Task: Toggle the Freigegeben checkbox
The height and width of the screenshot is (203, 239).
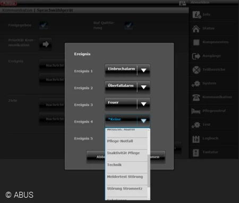Action: tap(44, 25)
